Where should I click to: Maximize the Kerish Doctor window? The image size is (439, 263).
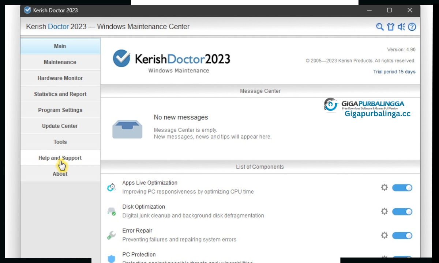[x=389, y=10]
